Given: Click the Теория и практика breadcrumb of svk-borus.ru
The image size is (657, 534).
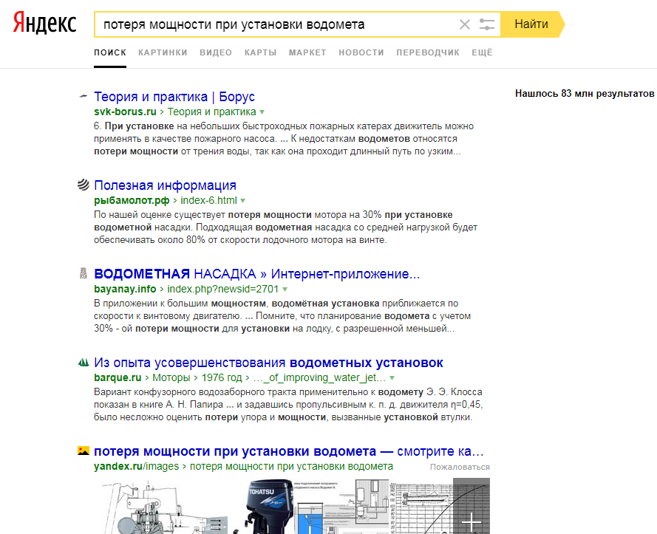Looking at the screenshot, I should 211,112.
